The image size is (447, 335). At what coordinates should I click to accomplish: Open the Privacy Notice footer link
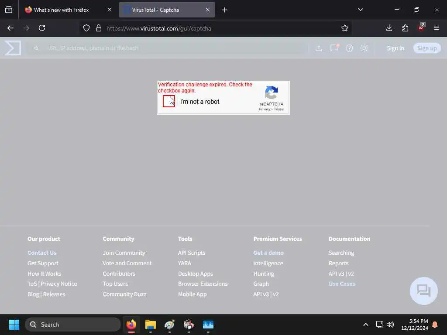point(59,284)
